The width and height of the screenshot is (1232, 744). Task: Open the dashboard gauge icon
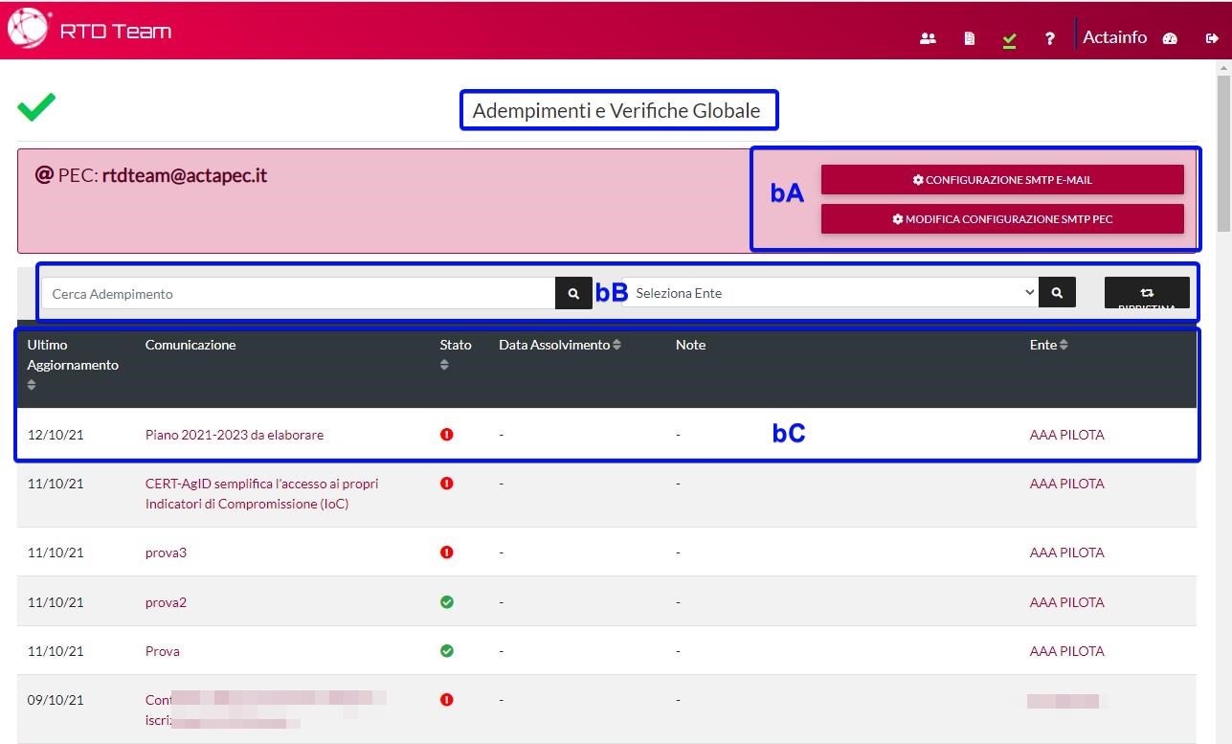click(1169, 39)
